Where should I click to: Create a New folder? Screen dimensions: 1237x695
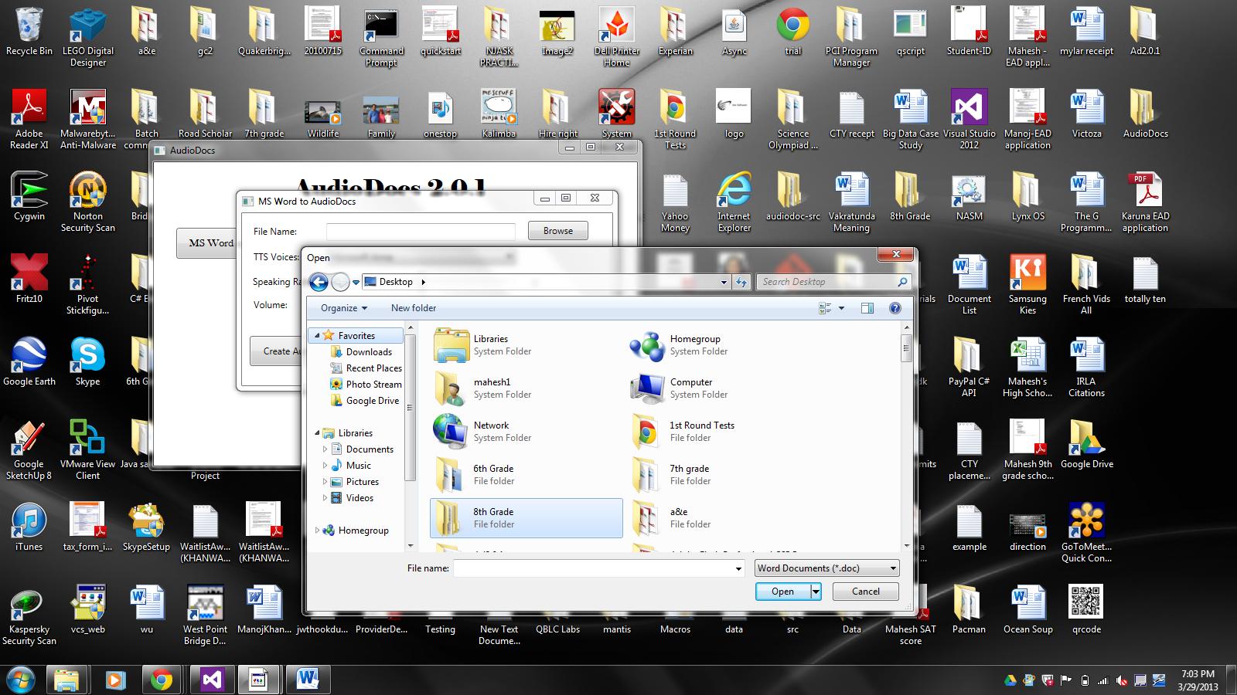pyautogui.click(x=413, y=308)
